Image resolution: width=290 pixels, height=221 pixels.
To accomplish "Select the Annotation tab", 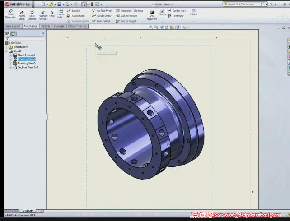I will pos(31,26).
